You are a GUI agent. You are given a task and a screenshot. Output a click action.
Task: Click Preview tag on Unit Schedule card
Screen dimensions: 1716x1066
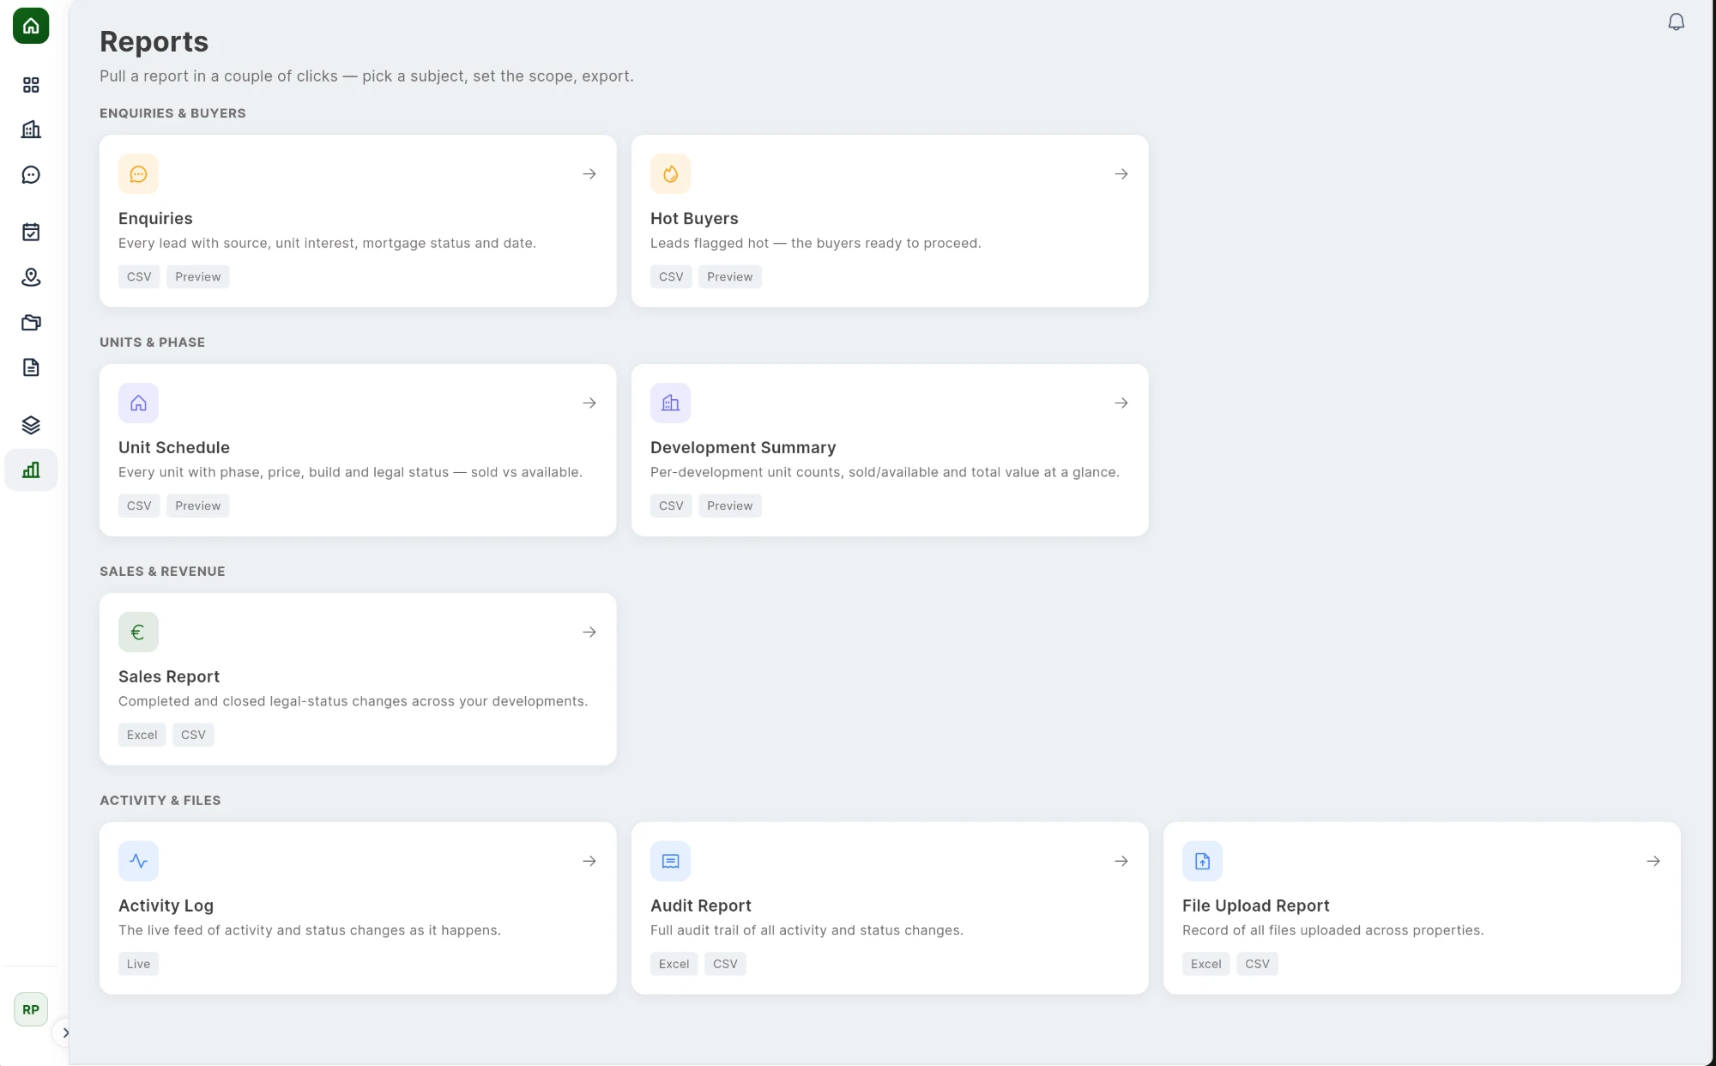click(x=198, y=506)
